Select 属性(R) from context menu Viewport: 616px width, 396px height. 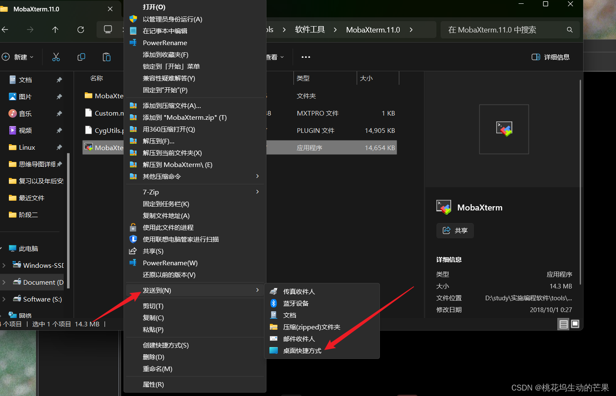195,384
